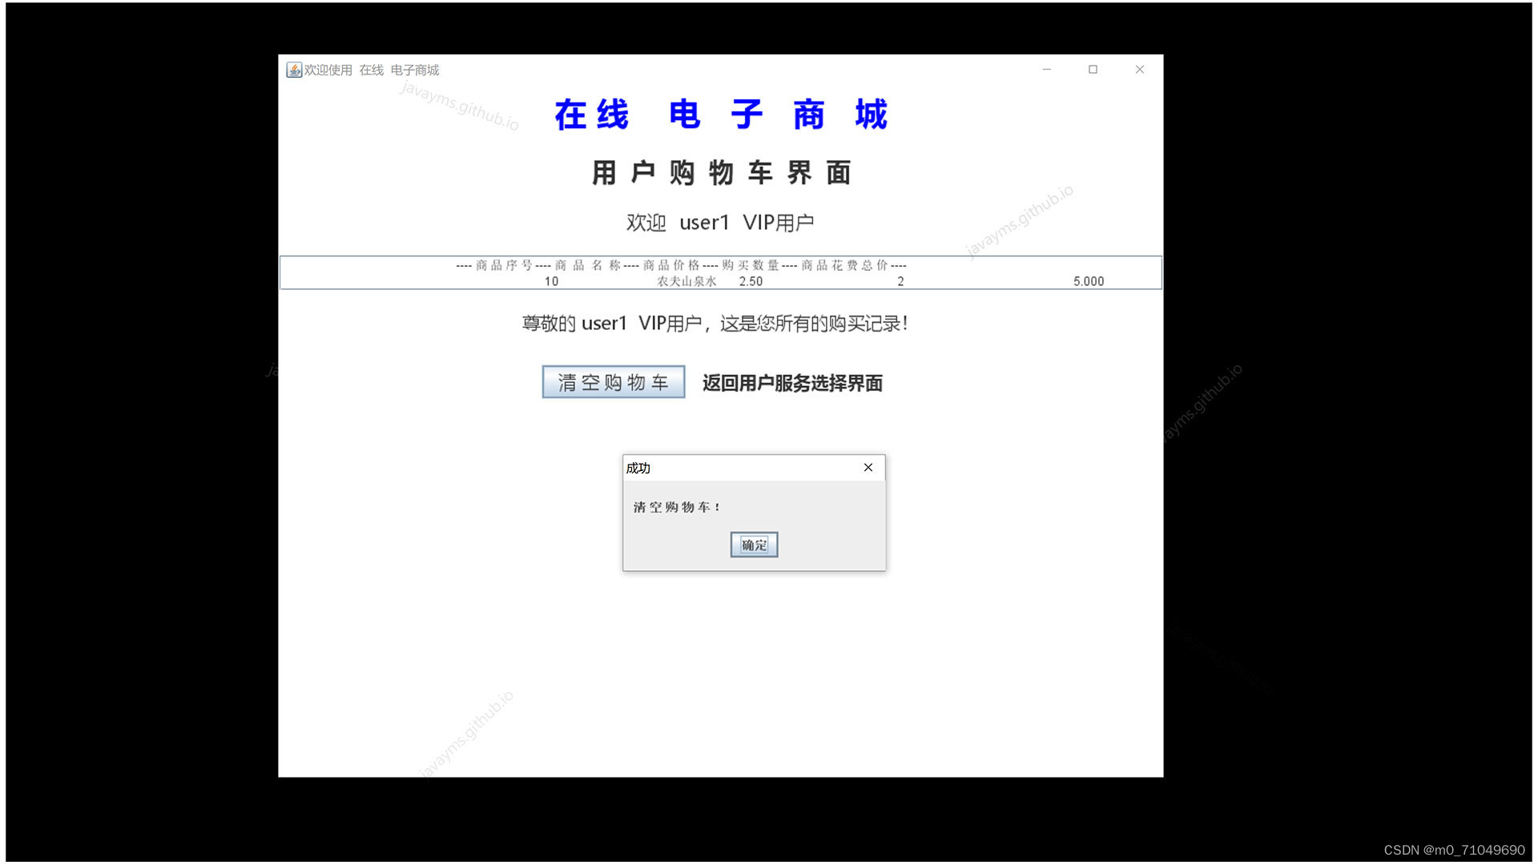Close the 成功 dialog with X
This screenshot has width=1538, height=865.
click(x=868, y=468)
